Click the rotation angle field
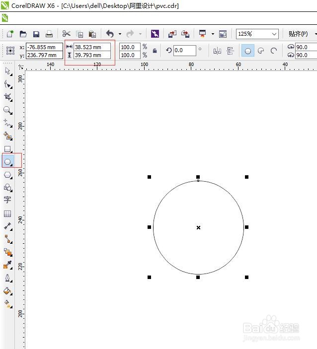The width and height of the screenshot is (317, 349). point(185,51)
